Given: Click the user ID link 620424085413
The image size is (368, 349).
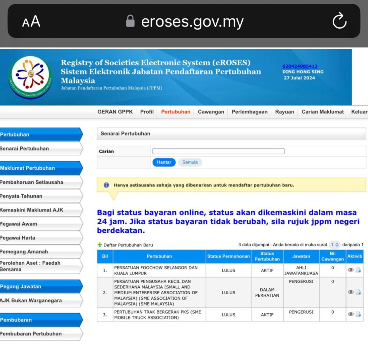Looking at the screenshot, I should 300,66.
